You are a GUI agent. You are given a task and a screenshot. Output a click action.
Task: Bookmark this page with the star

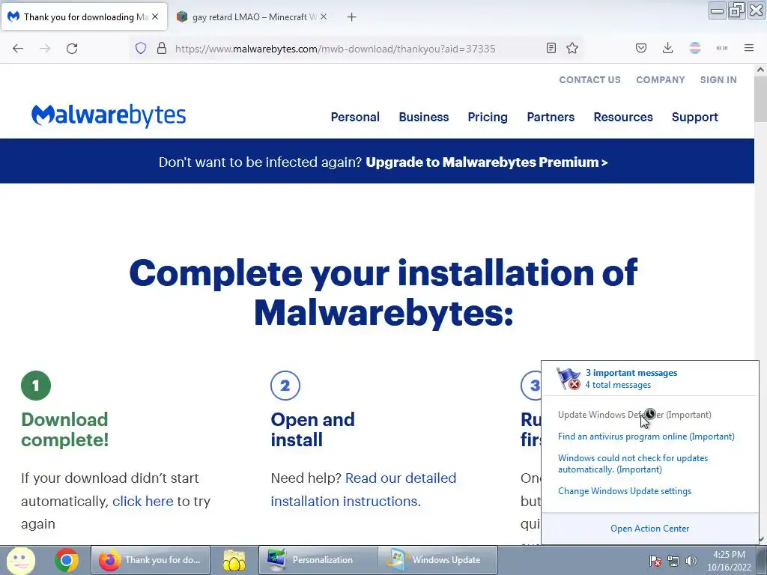coord(572,48)
